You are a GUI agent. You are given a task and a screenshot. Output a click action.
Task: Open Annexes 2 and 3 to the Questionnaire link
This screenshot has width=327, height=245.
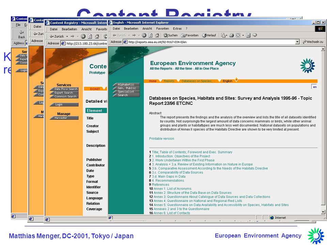click(182, 209)
